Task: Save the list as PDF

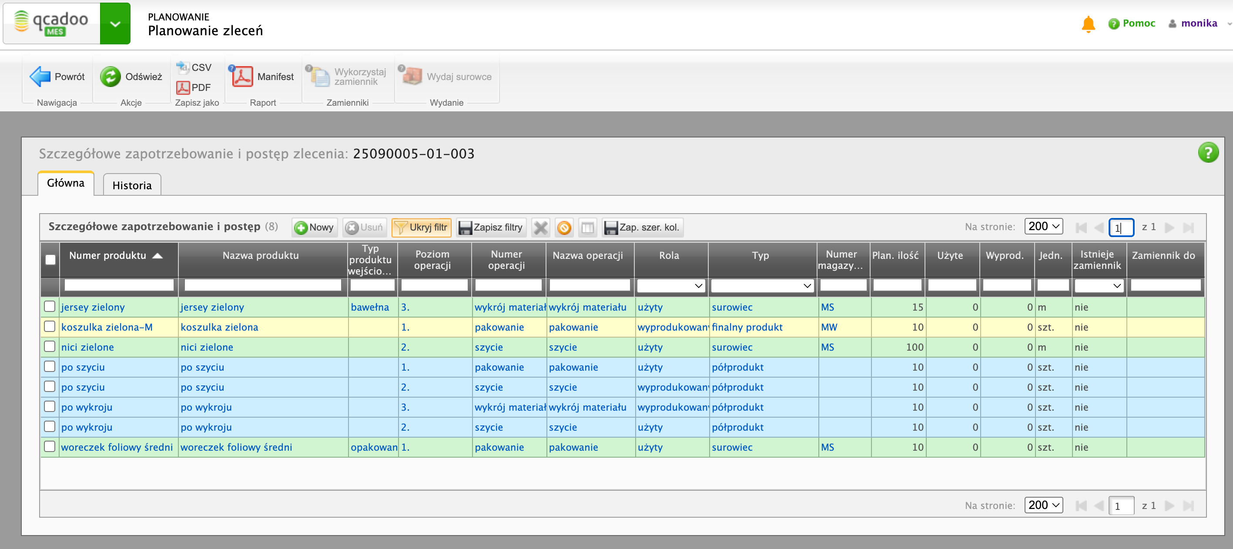Action: click(x=194, y=87)
